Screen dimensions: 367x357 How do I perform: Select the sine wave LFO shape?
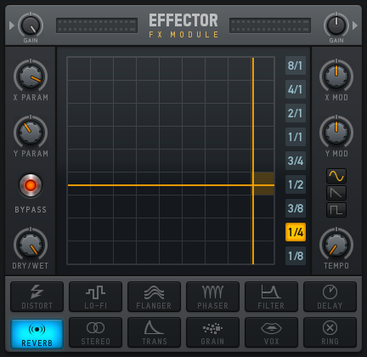(336, 176)
